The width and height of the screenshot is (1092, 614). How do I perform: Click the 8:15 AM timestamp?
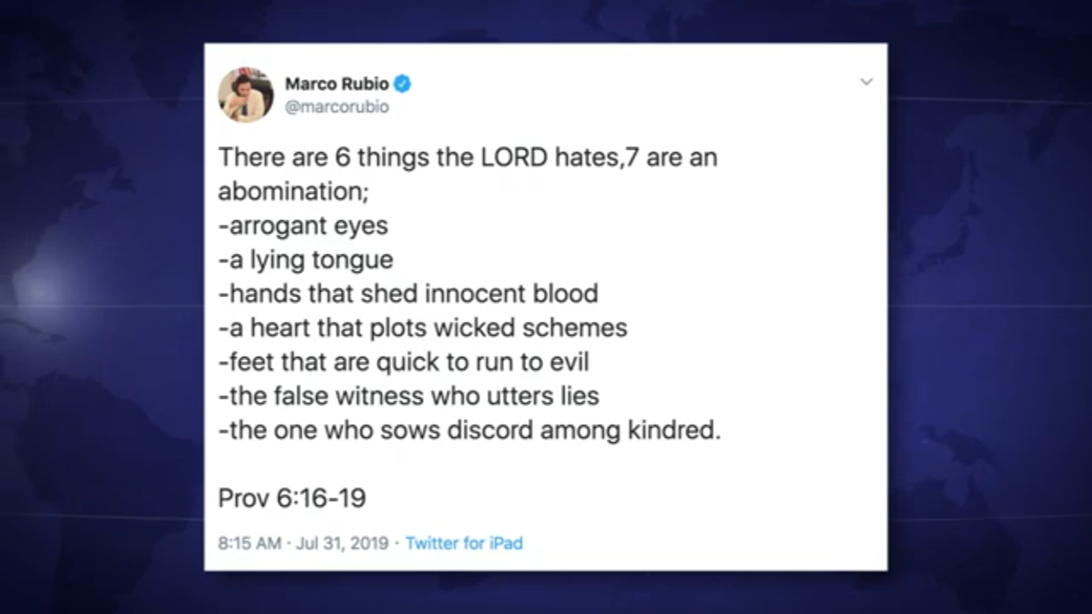point(250,543)
